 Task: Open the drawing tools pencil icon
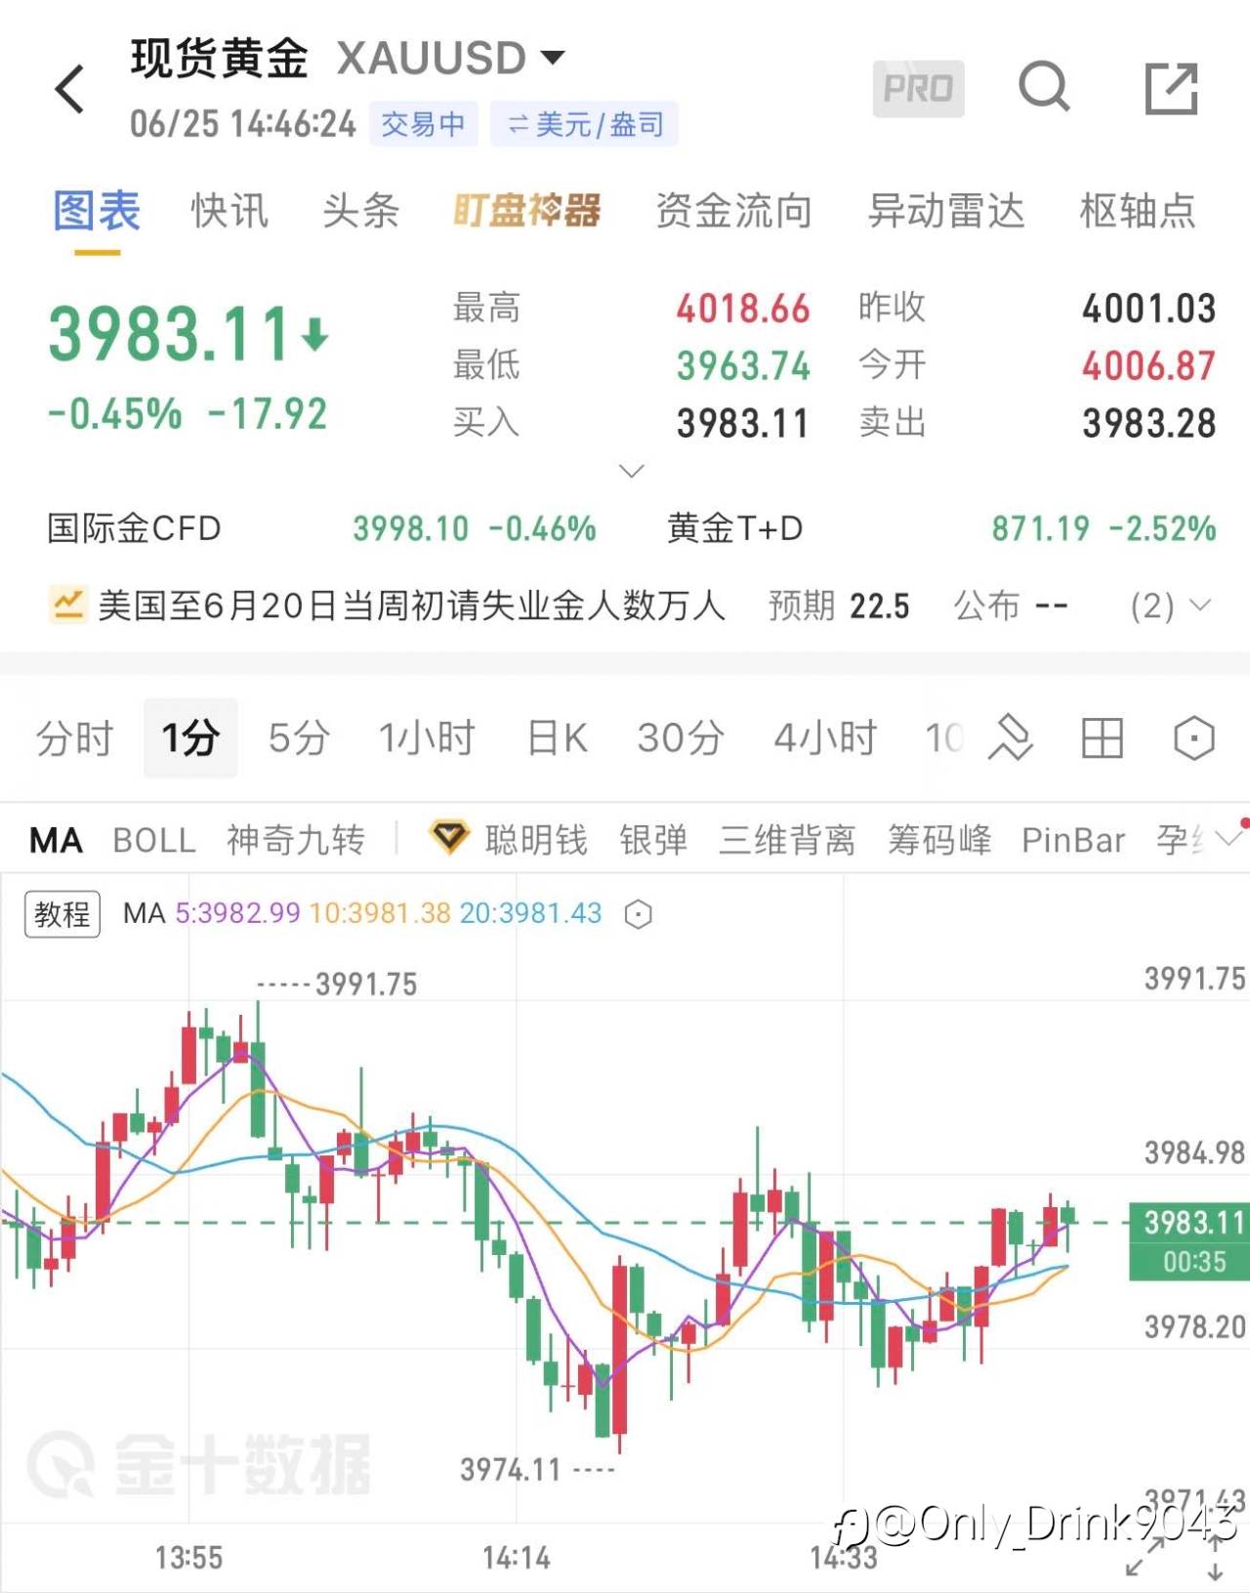coord(1011,737)
